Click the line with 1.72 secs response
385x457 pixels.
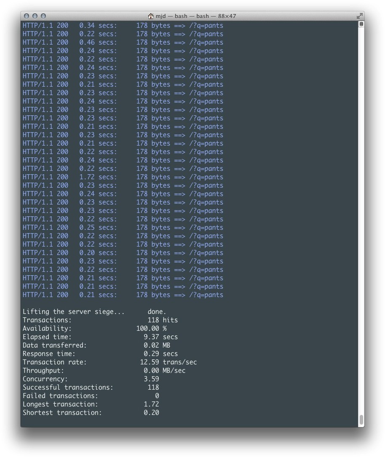click(122, 177)
